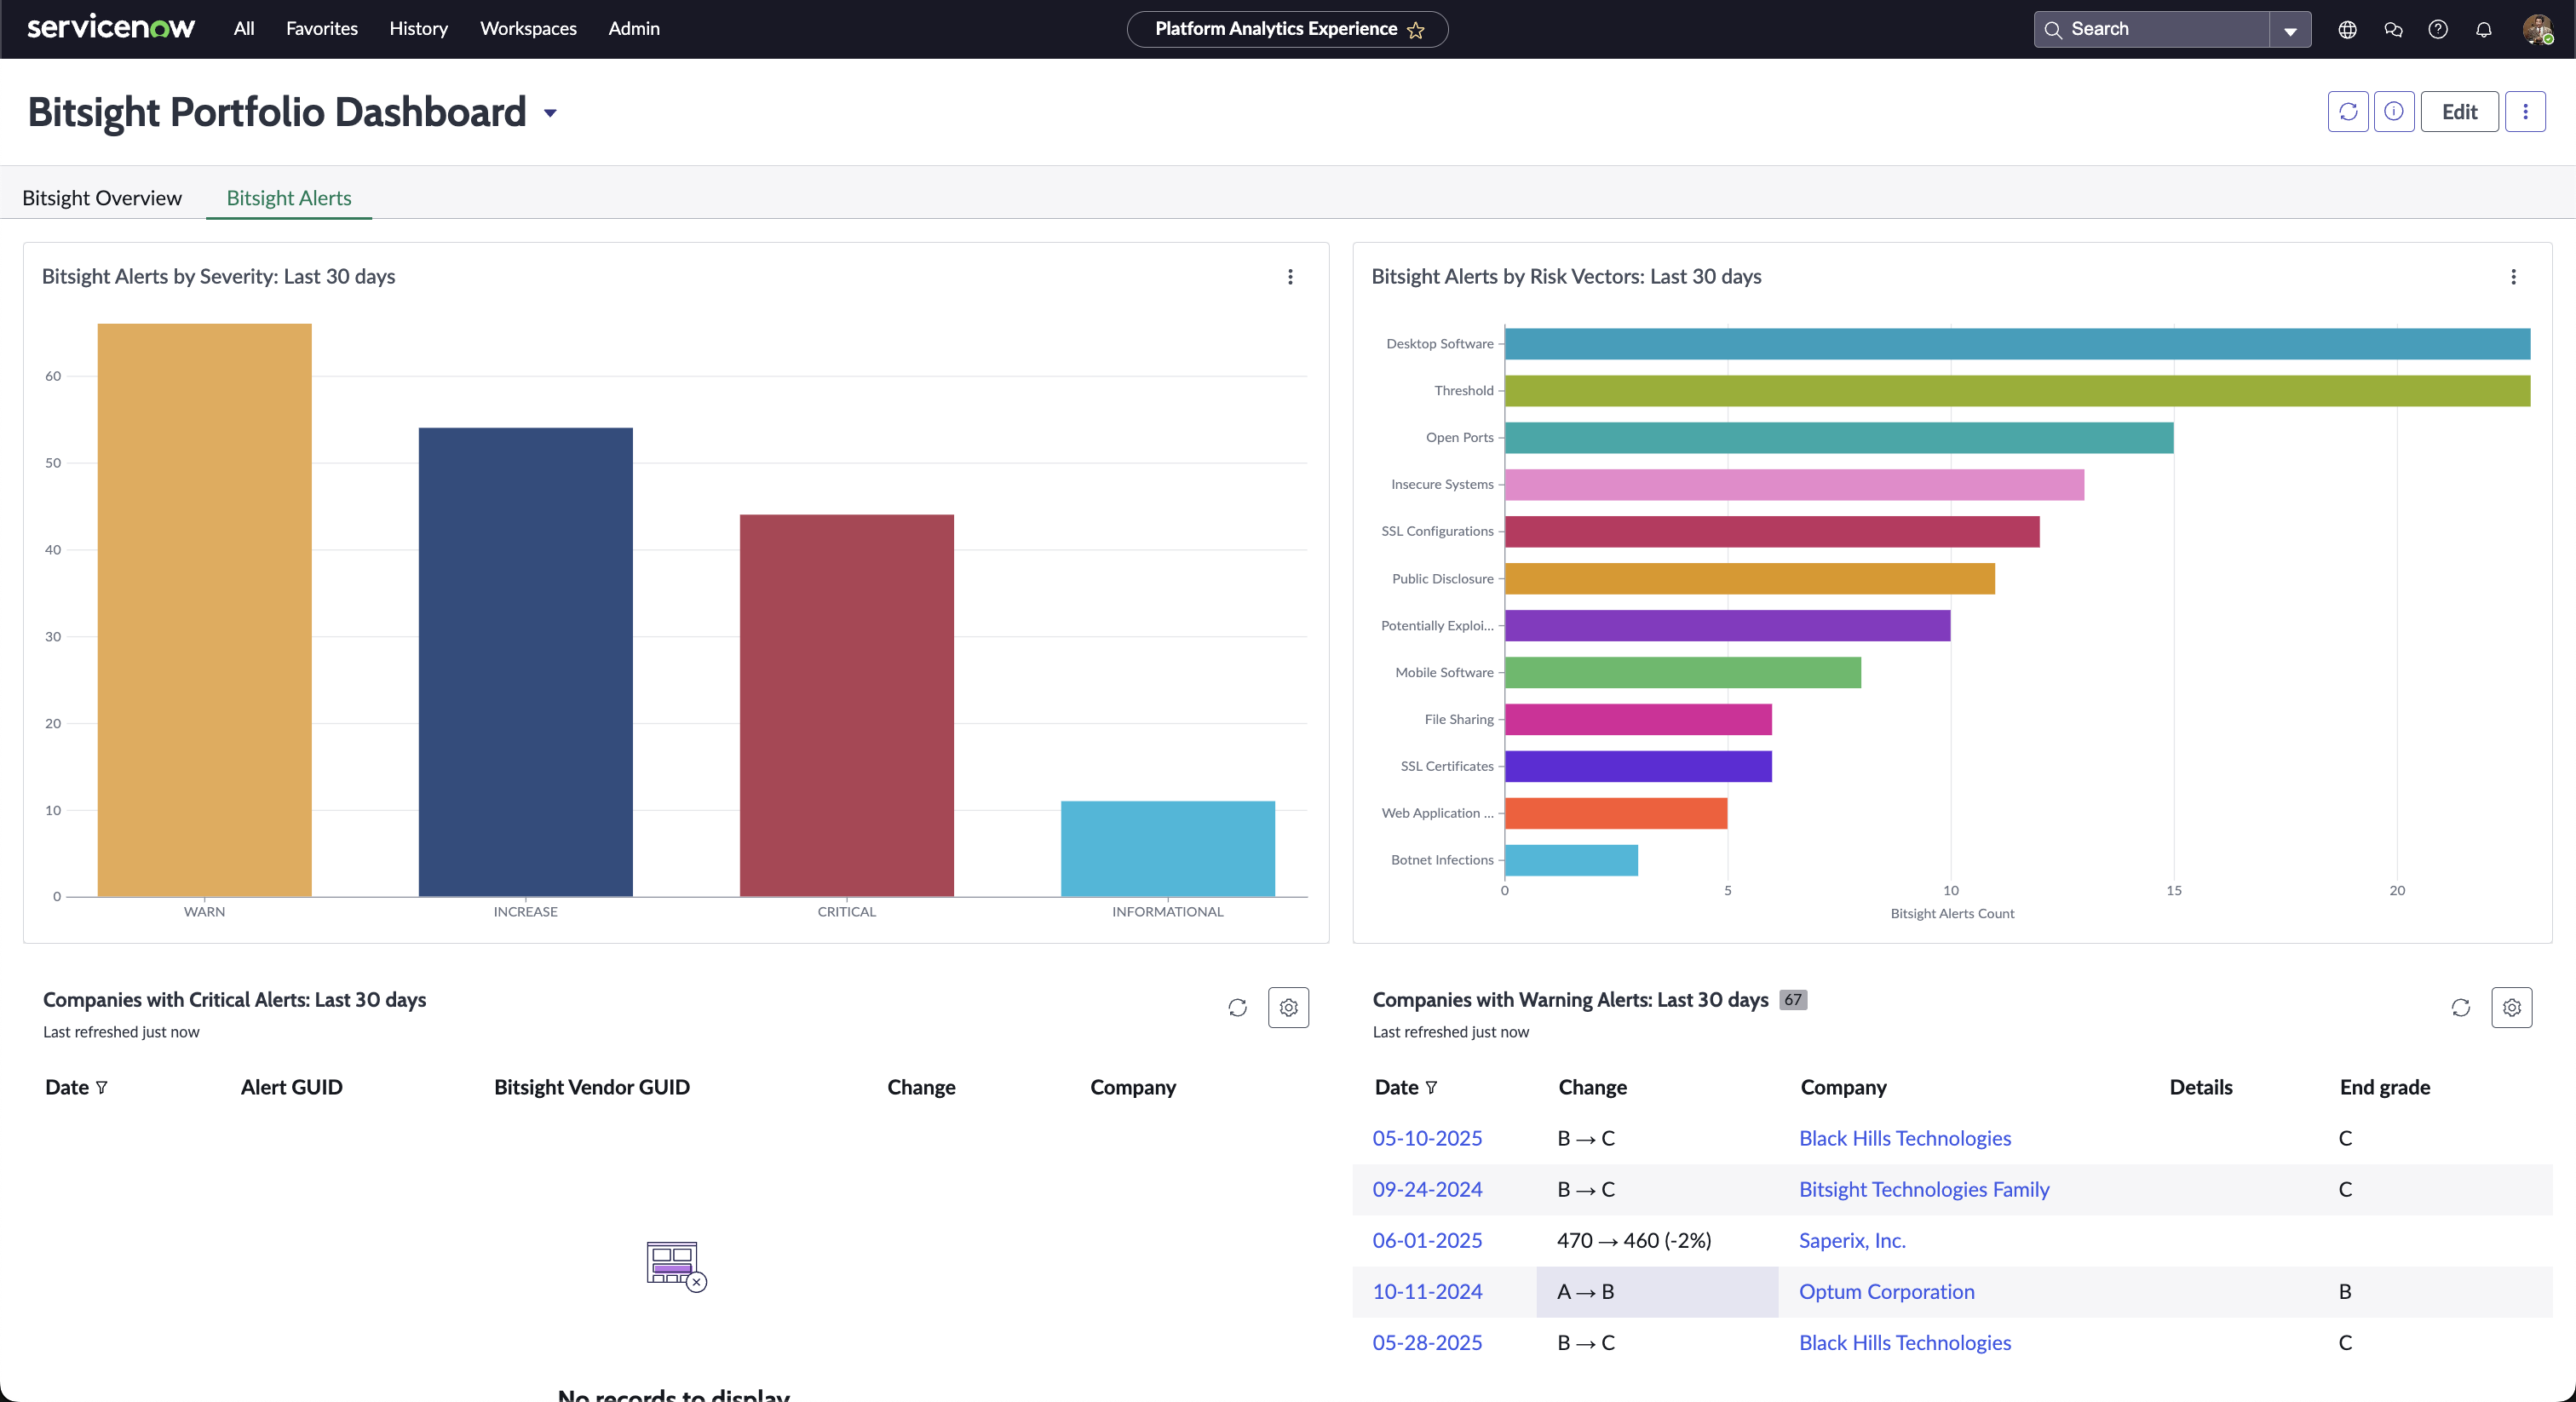Open the chat conversations icon

pyautogui.click(x=2393, y=29)
